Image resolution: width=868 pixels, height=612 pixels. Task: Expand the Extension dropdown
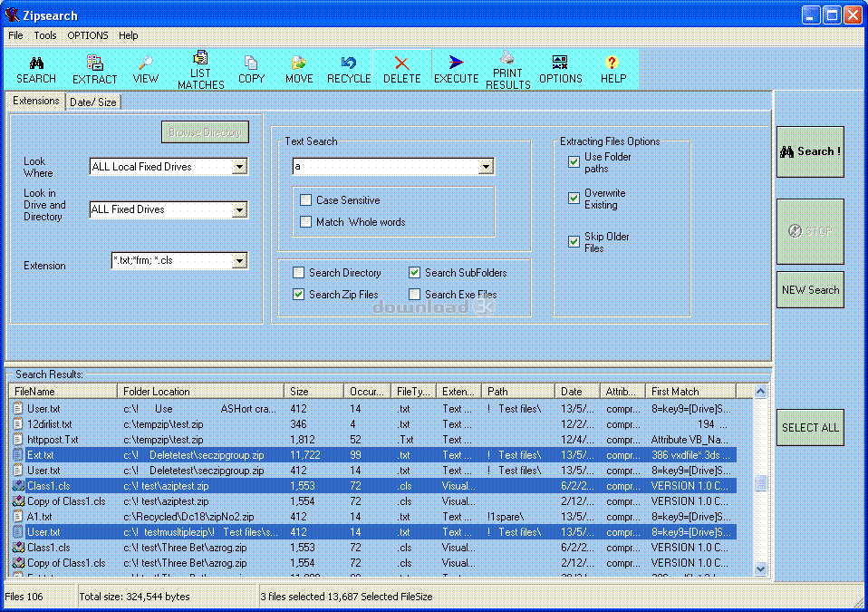point(239,261)
